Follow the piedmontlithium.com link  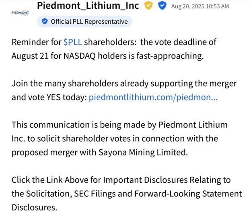(x=153, y=97)
